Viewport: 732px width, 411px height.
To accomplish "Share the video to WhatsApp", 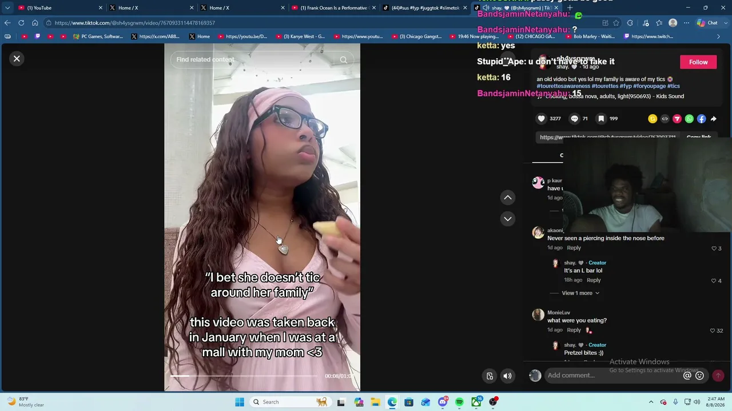I will click(689, 119).
